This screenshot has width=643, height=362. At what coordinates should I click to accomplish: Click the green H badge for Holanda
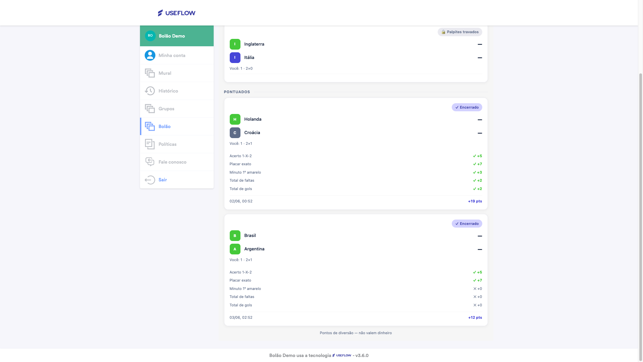(235, 119)
